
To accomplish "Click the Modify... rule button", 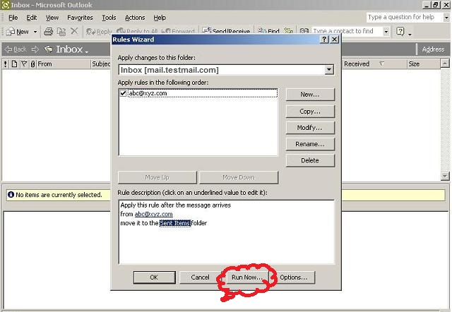I will click(x=310, y=128).
